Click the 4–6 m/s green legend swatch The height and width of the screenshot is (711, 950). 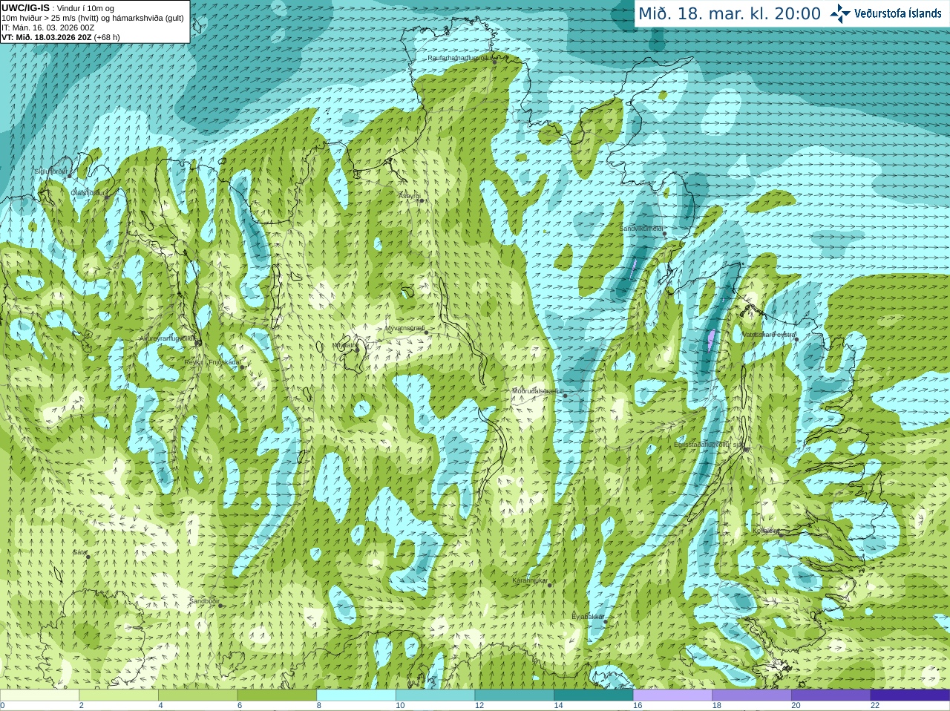[197, 695]
